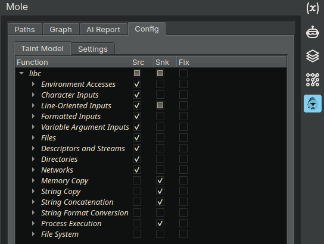Enable Snk checkbox for String Format Conversion
Image resolution: width=324 pixels, height=244 pixels.
pyautogui.click(x=160, y=212)
